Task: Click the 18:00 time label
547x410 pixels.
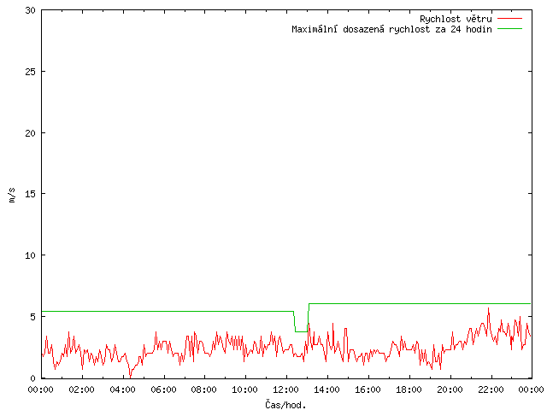Action: [409, 389]
